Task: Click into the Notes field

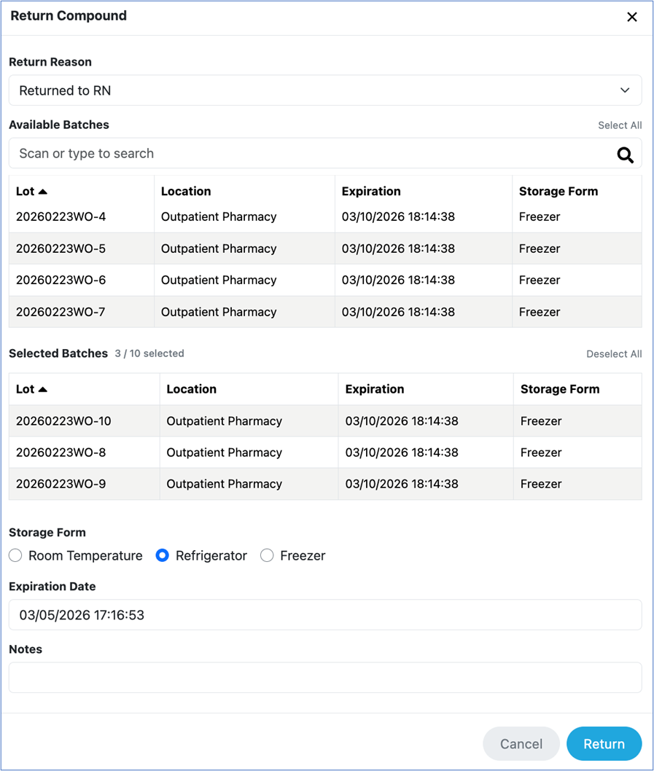Action: point(324,678)
